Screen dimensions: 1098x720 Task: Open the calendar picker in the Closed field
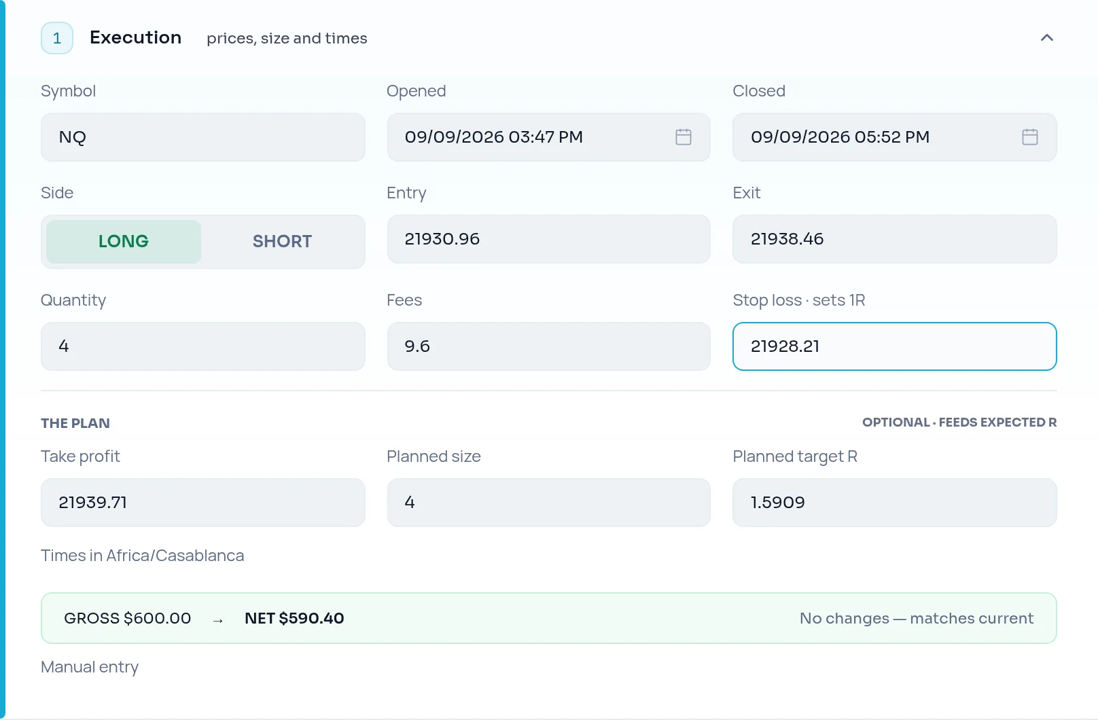point(1030,137)
